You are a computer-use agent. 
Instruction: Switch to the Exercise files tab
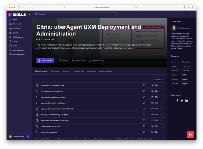79,71
